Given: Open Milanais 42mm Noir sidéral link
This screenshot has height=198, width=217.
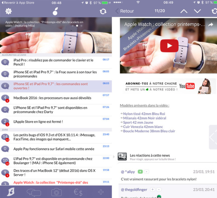Looking at the screenshot, I should [x=145, y=118].
